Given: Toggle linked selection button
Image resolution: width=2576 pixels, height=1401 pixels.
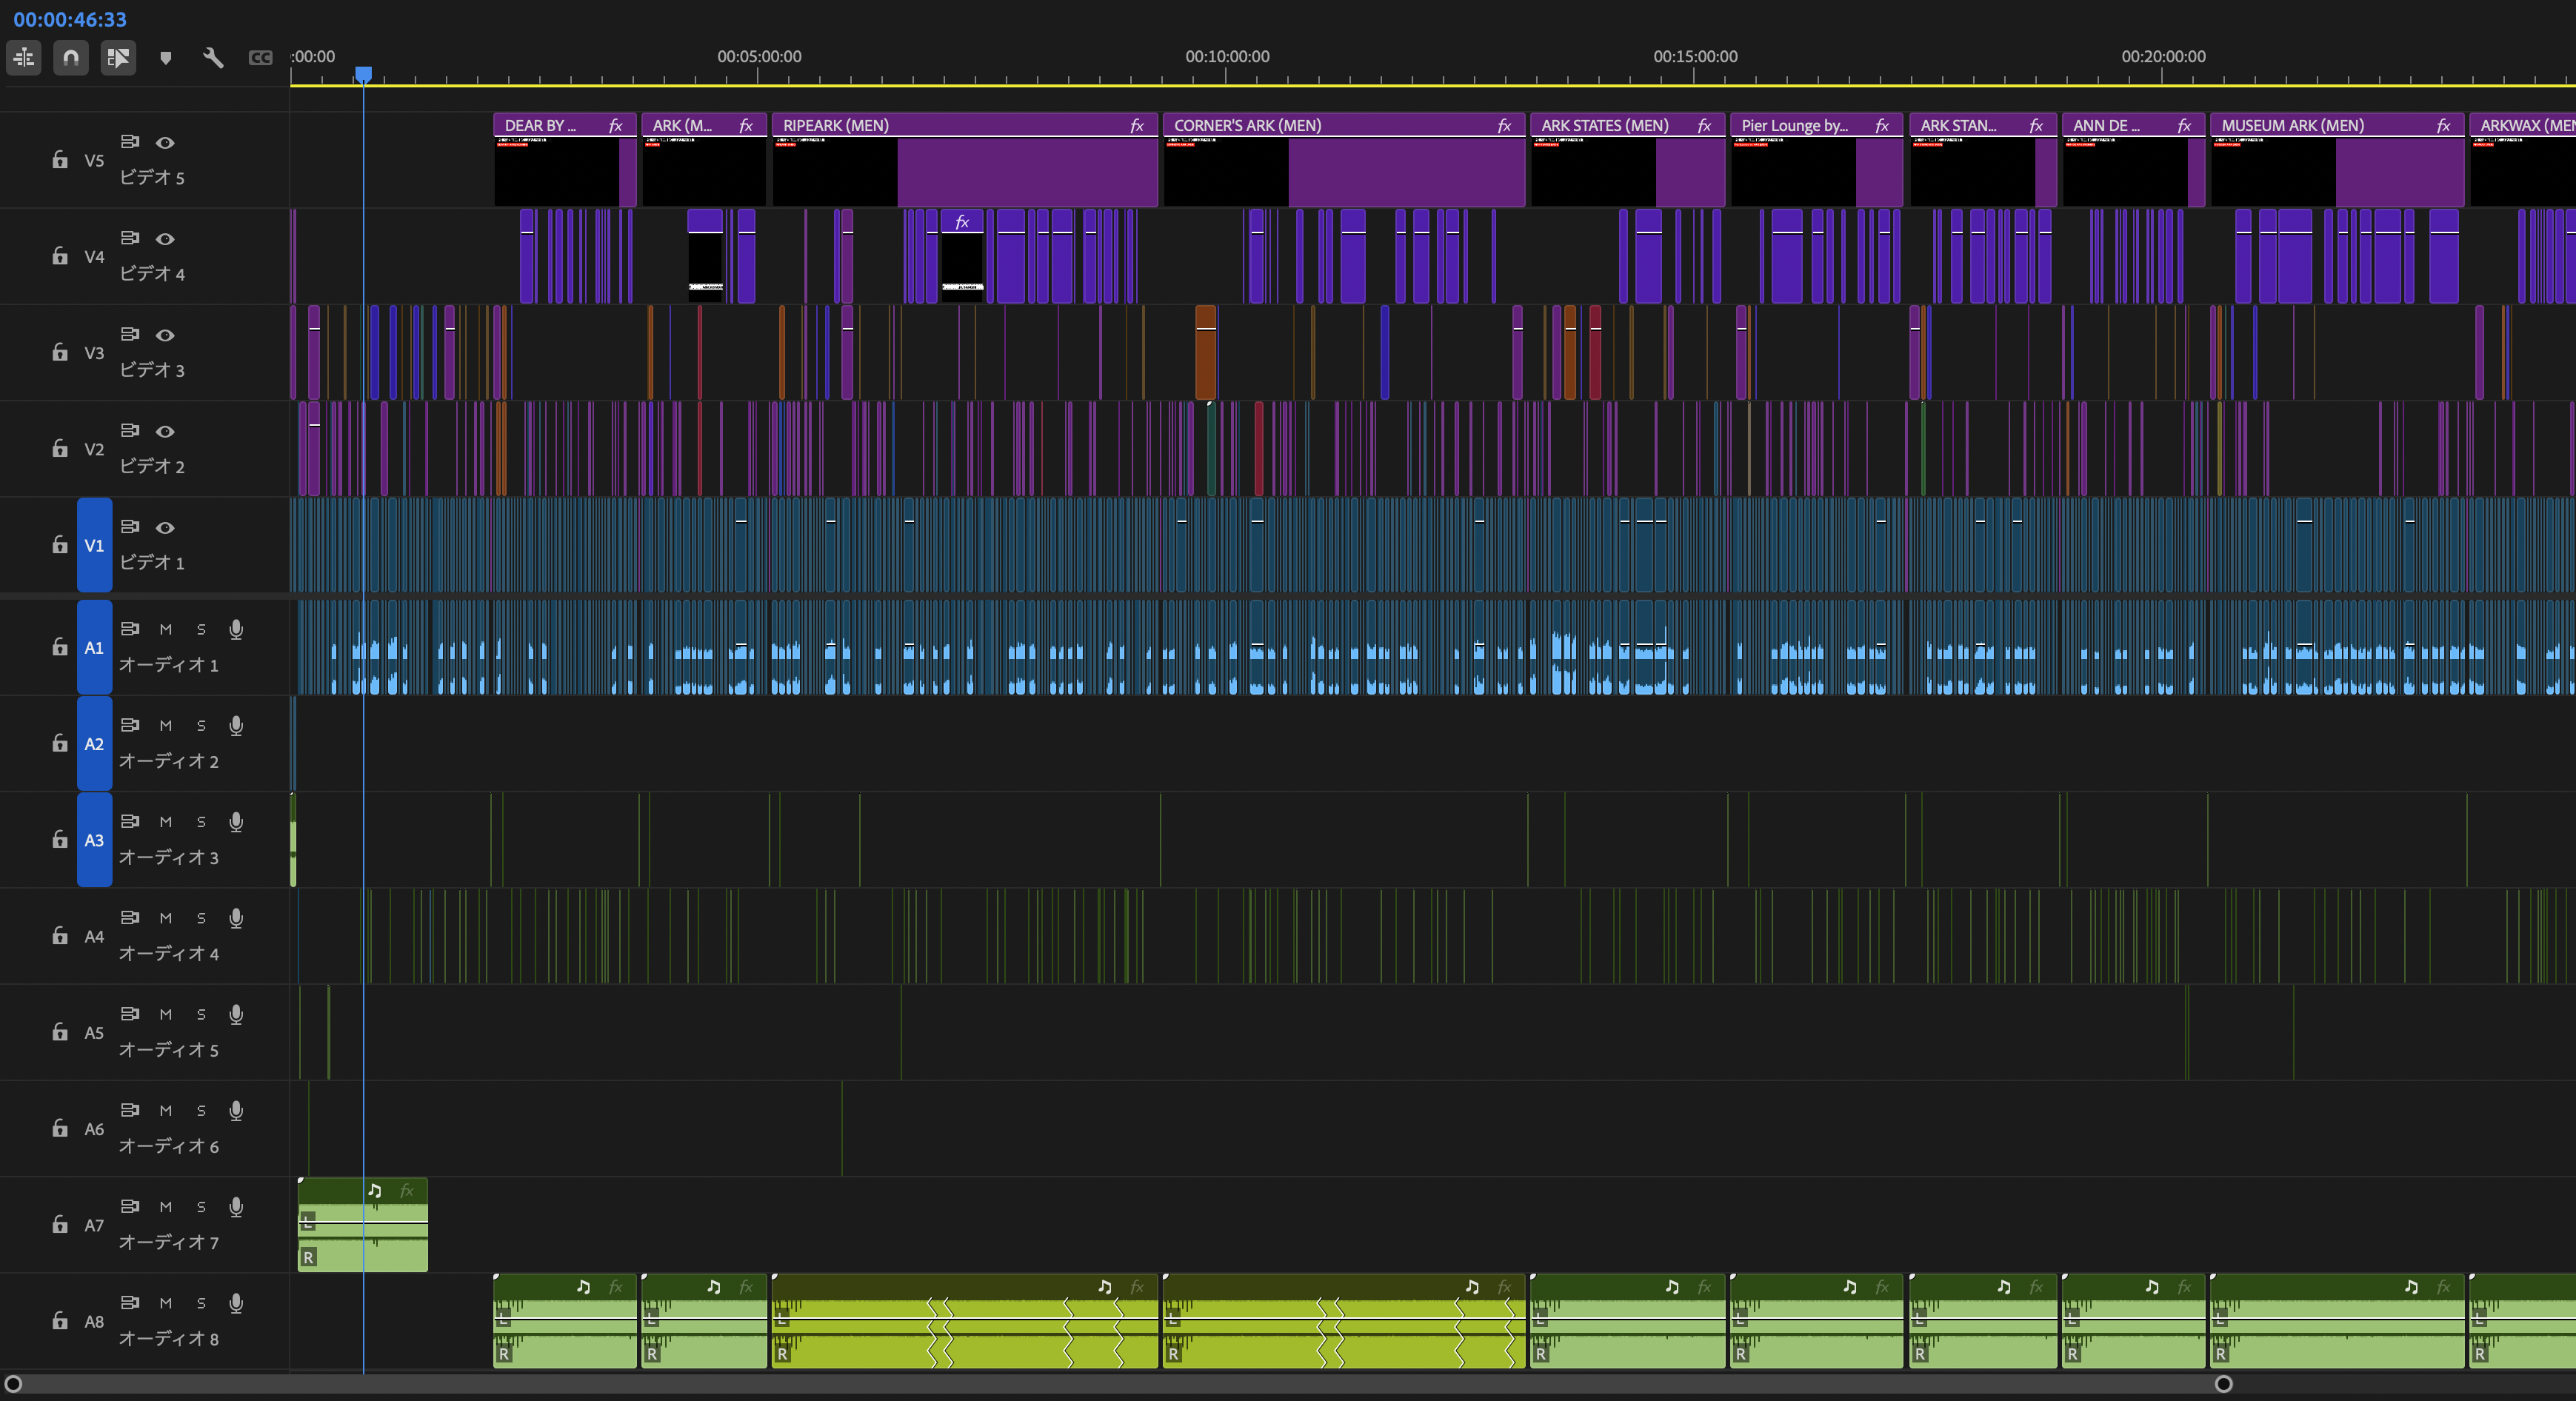Looking at the screenshot, I should tap(118, 57).
